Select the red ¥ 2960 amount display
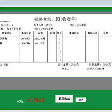Image resolution: width=112 pixels, height=112 pixels. click(36, 100)
